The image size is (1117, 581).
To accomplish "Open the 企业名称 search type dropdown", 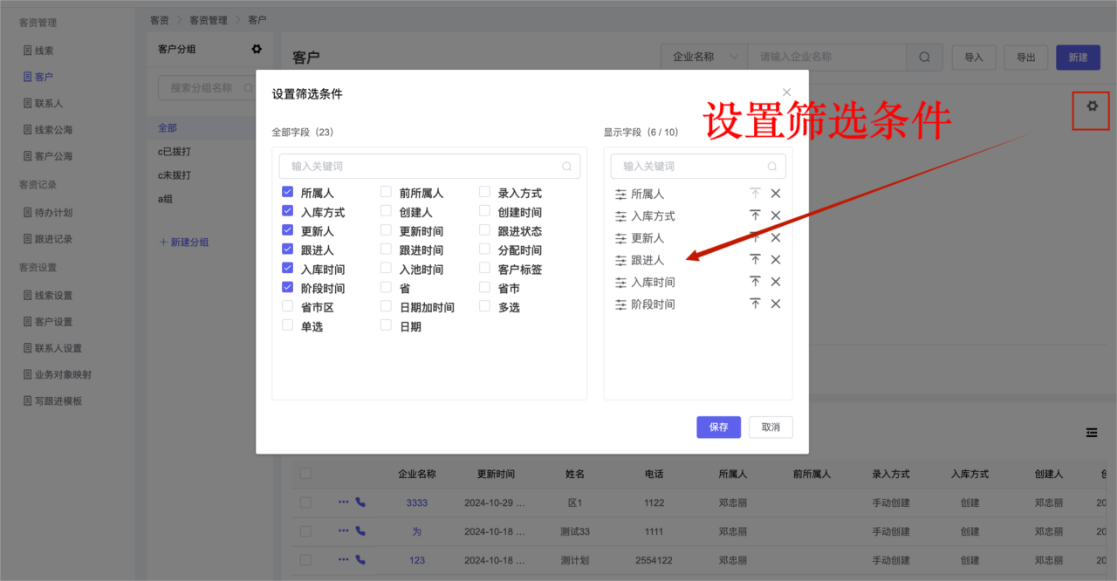I will (704, 58).
